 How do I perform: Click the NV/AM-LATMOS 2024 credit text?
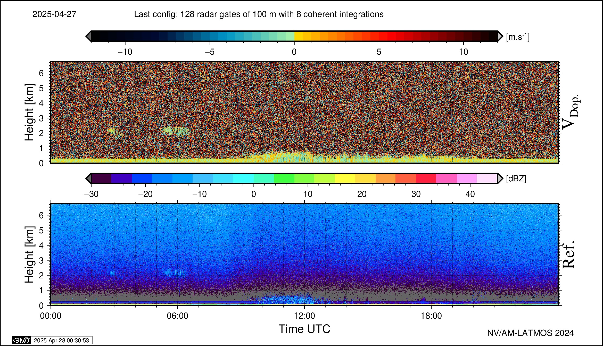pyautogui.click(x=530, y=333)
